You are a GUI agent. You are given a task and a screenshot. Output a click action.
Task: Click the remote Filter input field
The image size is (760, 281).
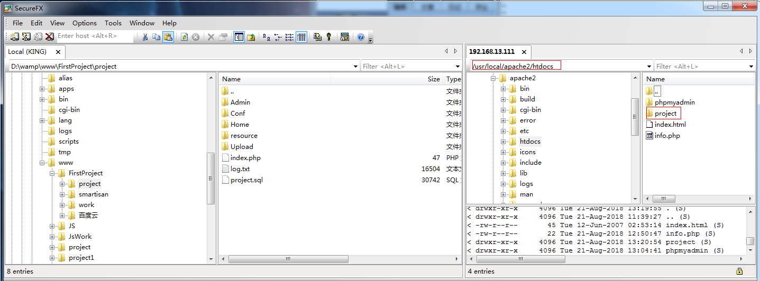pos(701,67)
